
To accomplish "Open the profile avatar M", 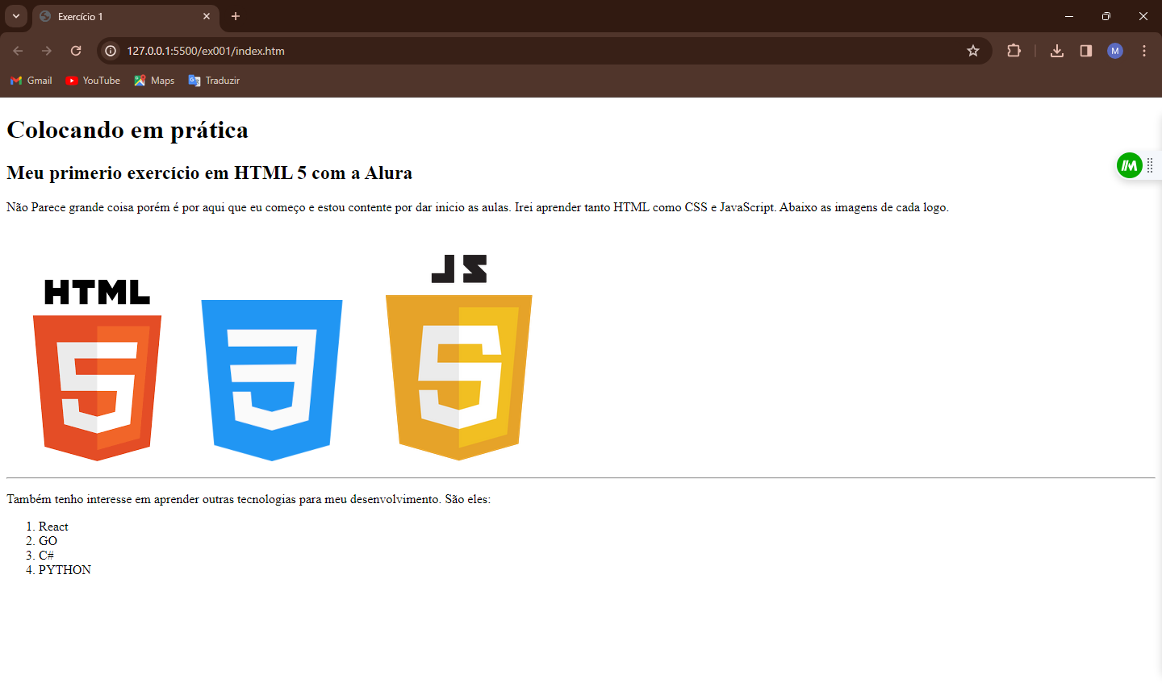I will [1115, 51].
